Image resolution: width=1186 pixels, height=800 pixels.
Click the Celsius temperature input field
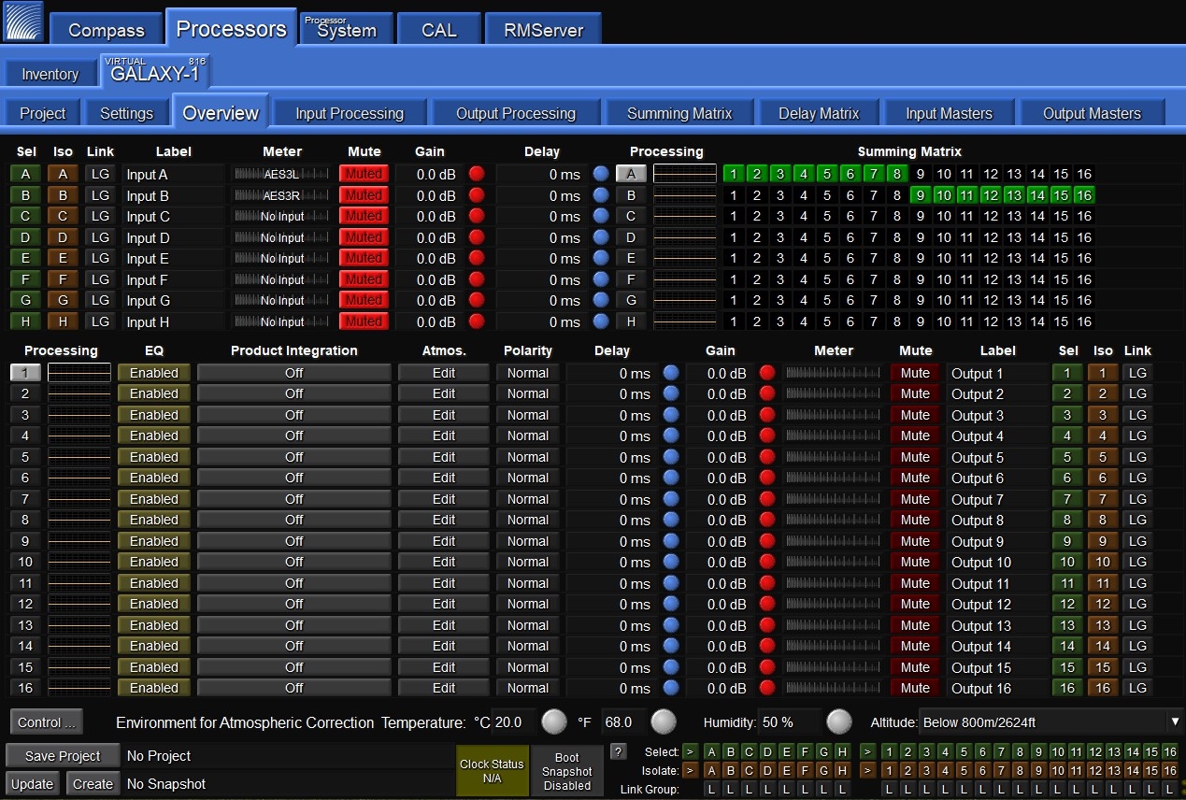[512, 722]
